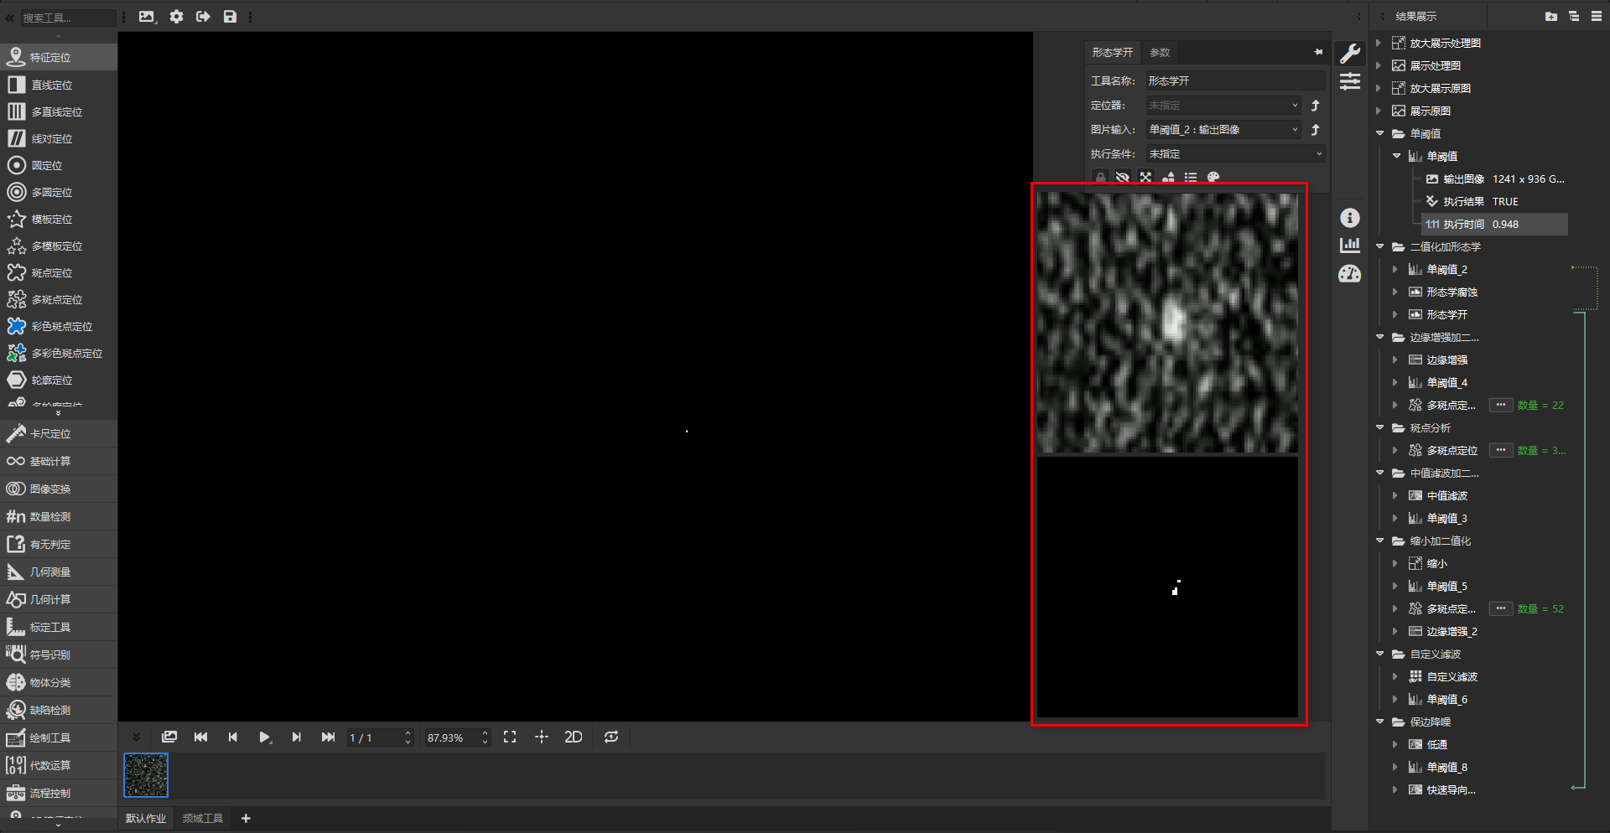
Task: Click the export arrow icon in top toolbar
Action: pos(203,17)
